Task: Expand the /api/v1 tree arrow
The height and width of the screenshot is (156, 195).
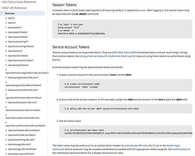Action: tap(6, 18)
